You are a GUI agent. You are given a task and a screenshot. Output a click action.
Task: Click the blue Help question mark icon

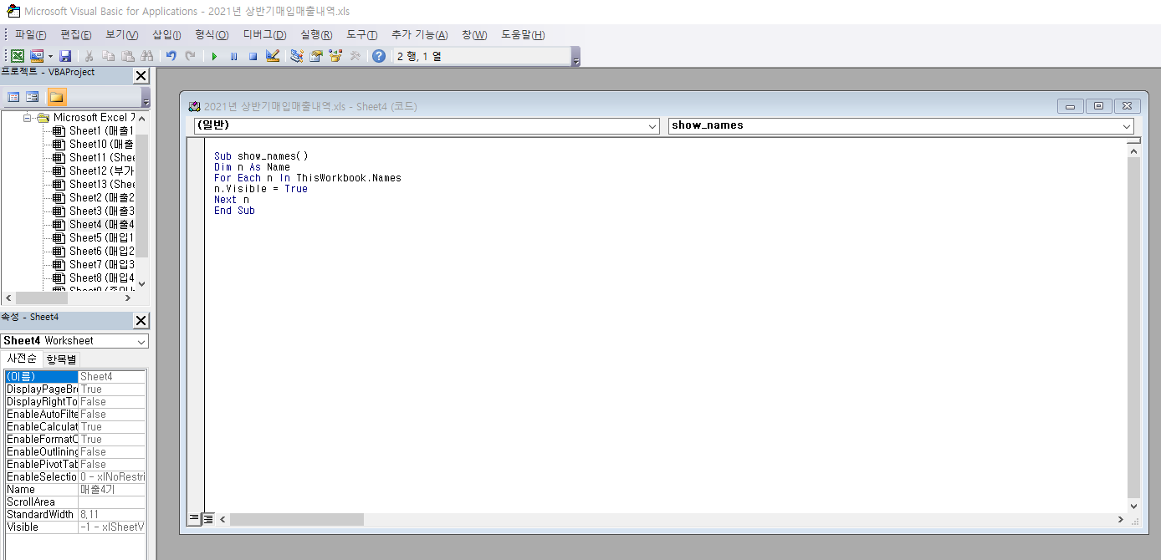(379, 56)
